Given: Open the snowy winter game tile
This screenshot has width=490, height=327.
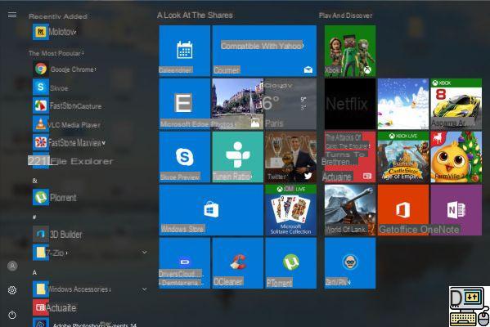Looking at the screenshot, I should pyautogui.click(x=403, y=104).
